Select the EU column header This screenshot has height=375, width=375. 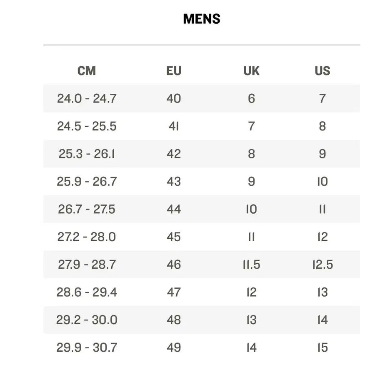coord(174,71)
